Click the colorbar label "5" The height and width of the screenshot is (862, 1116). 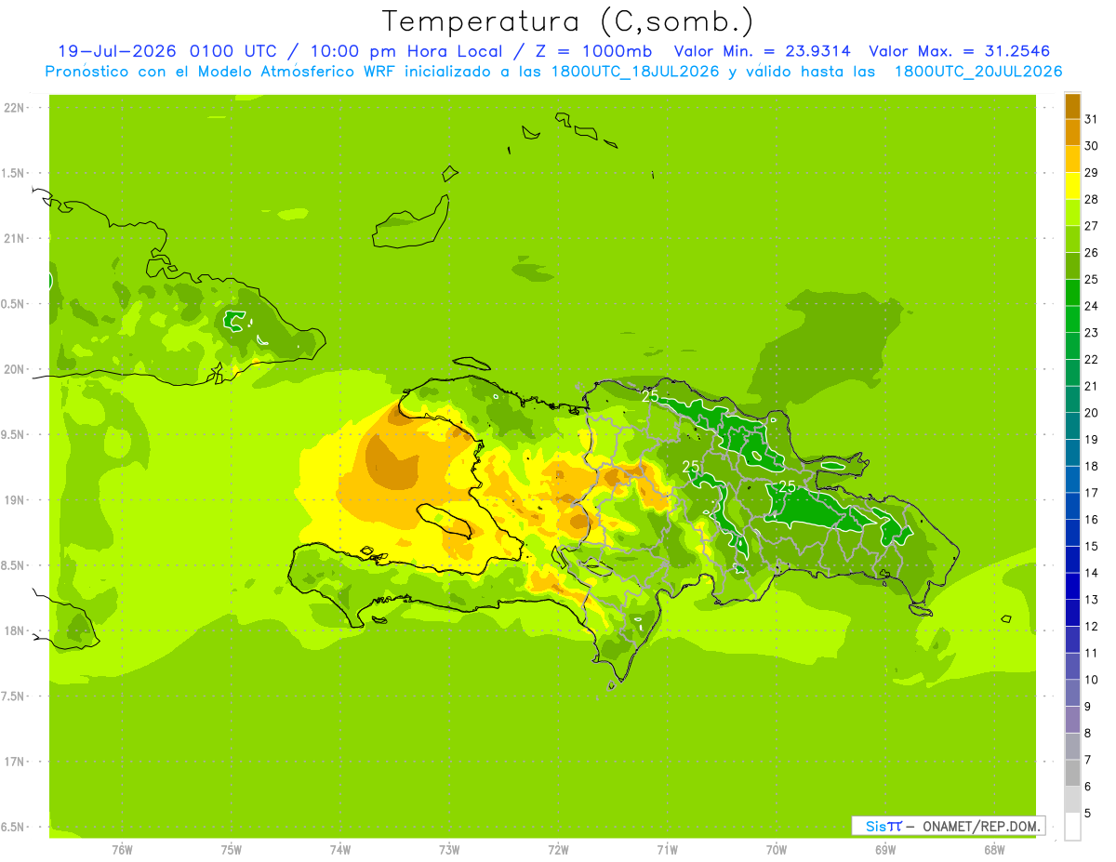1088,814
